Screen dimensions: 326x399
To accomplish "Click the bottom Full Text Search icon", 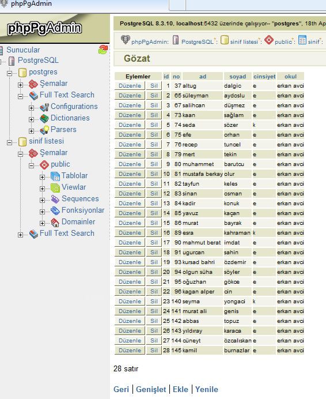I will [33, 234].
